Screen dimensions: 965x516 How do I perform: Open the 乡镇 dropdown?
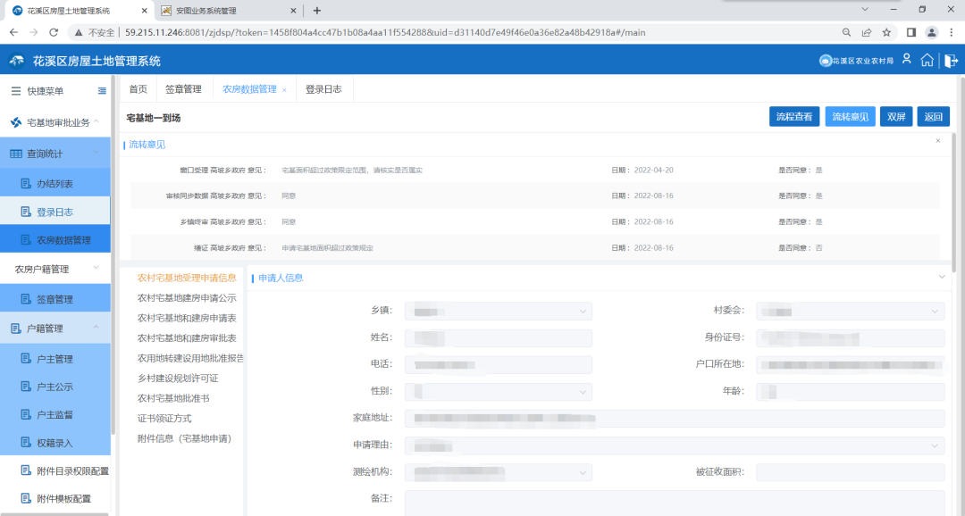coord(498,311)
